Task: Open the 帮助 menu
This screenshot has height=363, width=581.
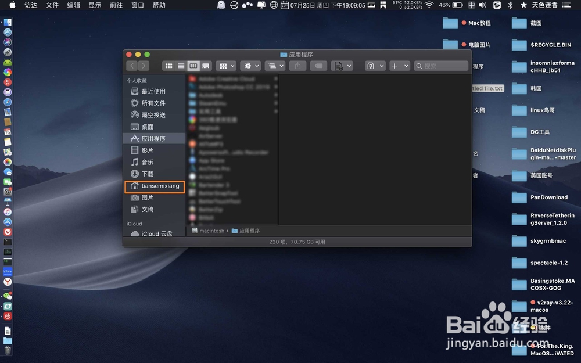Action: pyautogui.click(x=159, y=5)
